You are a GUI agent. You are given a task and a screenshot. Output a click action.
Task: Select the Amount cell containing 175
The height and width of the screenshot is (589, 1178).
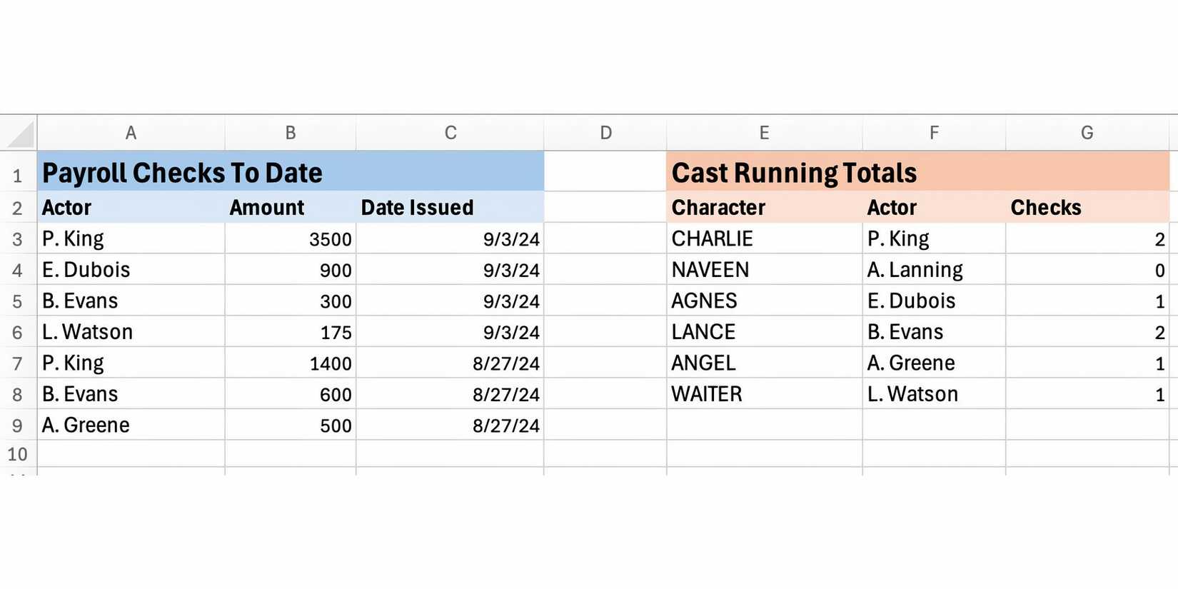click(x=291, y=332)
